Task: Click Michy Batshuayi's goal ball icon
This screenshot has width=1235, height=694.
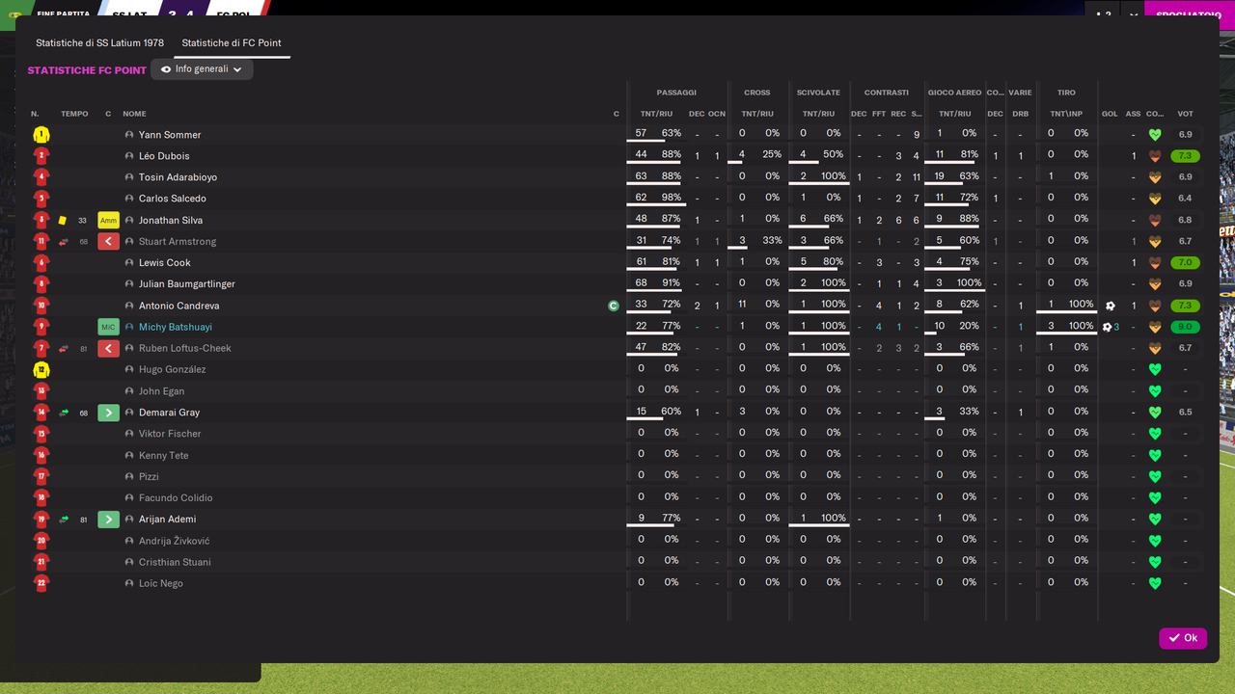Action: pos(1108,327)
